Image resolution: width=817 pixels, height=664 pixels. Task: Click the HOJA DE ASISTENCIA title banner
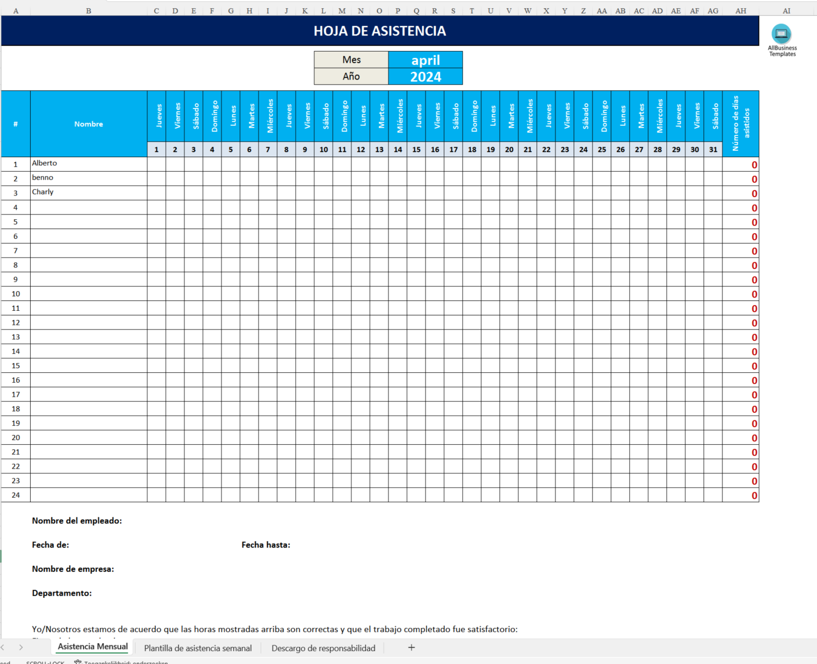[x=380, y=31]
